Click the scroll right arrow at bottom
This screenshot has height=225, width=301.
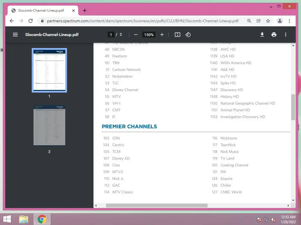click(x=288, y=205)
